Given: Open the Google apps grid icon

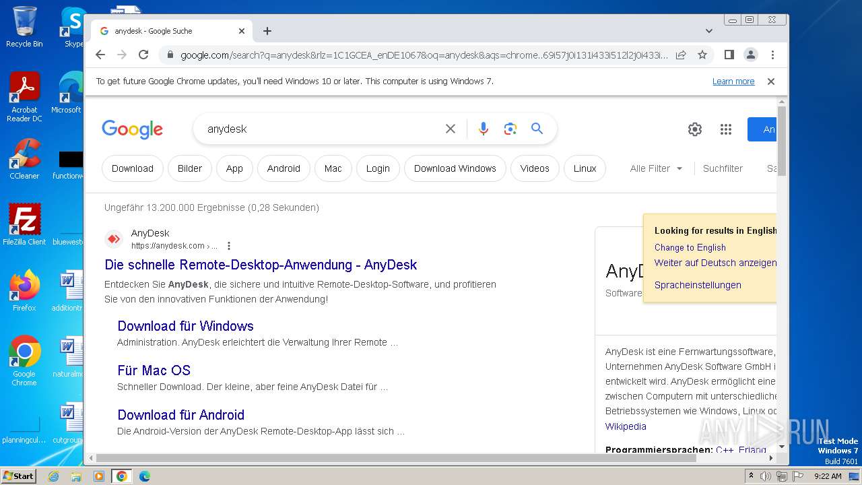Looking at the screenshot, I should point(725,129).
